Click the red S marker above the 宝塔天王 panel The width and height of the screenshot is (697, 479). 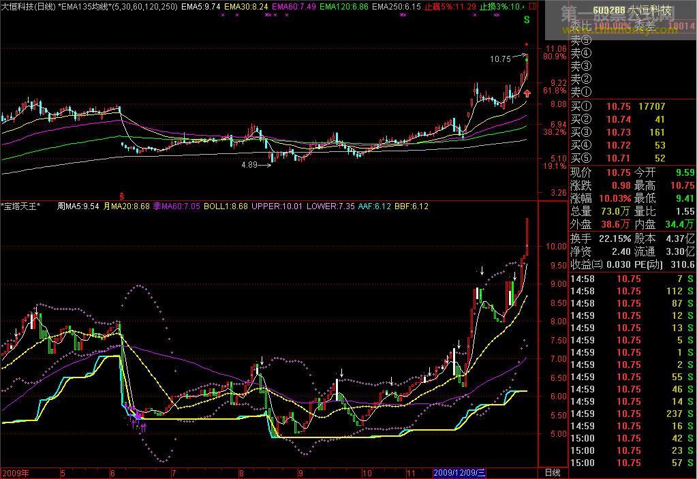pos(121,196)
